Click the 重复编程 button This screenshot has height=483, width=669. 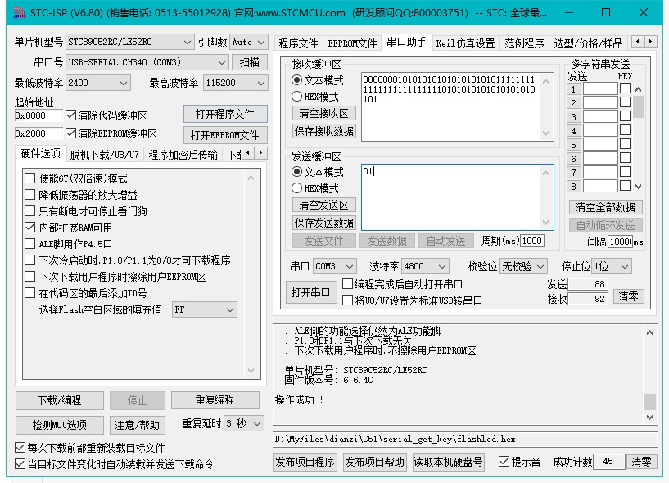(x=215, y=399)
